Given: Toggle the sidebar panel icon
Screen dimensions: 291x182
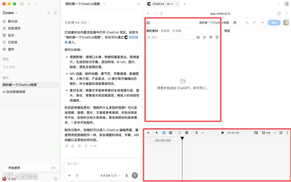Looking at the screenshot, I should click(x=22, y=4).
